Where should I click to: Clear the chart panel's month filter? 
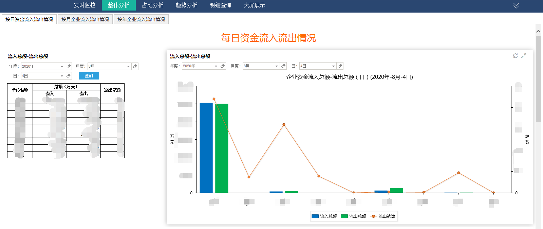[x=284, y=66]
